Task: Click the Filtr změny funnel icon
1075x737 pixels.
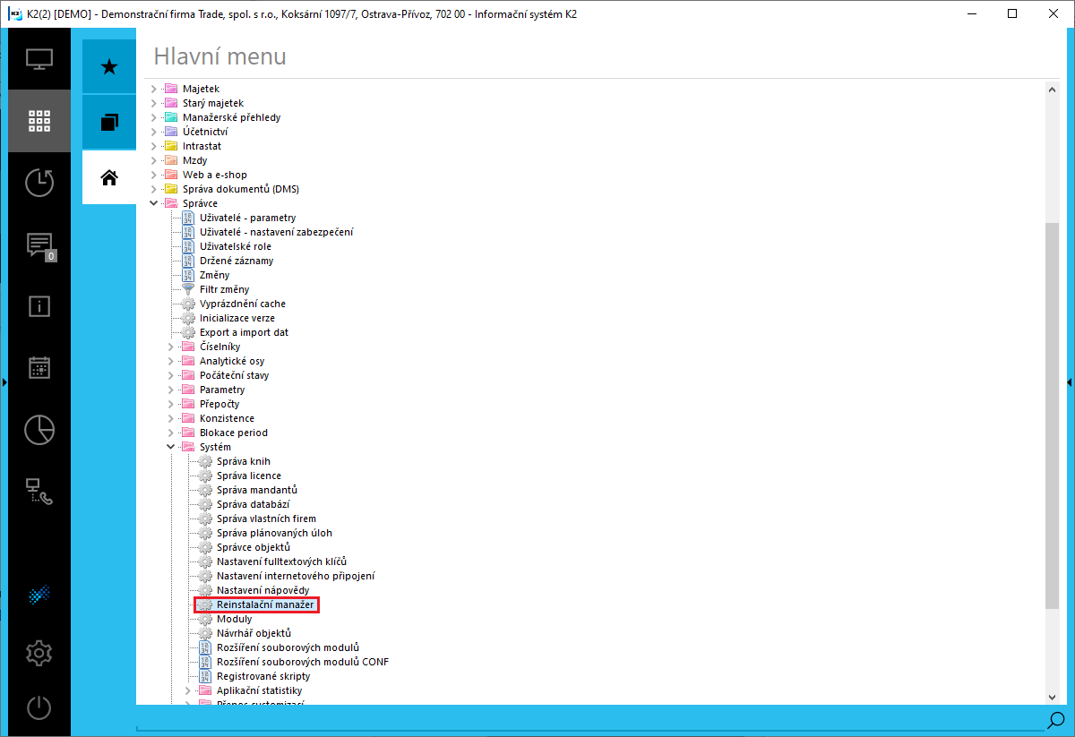Action: click(188, 289)
